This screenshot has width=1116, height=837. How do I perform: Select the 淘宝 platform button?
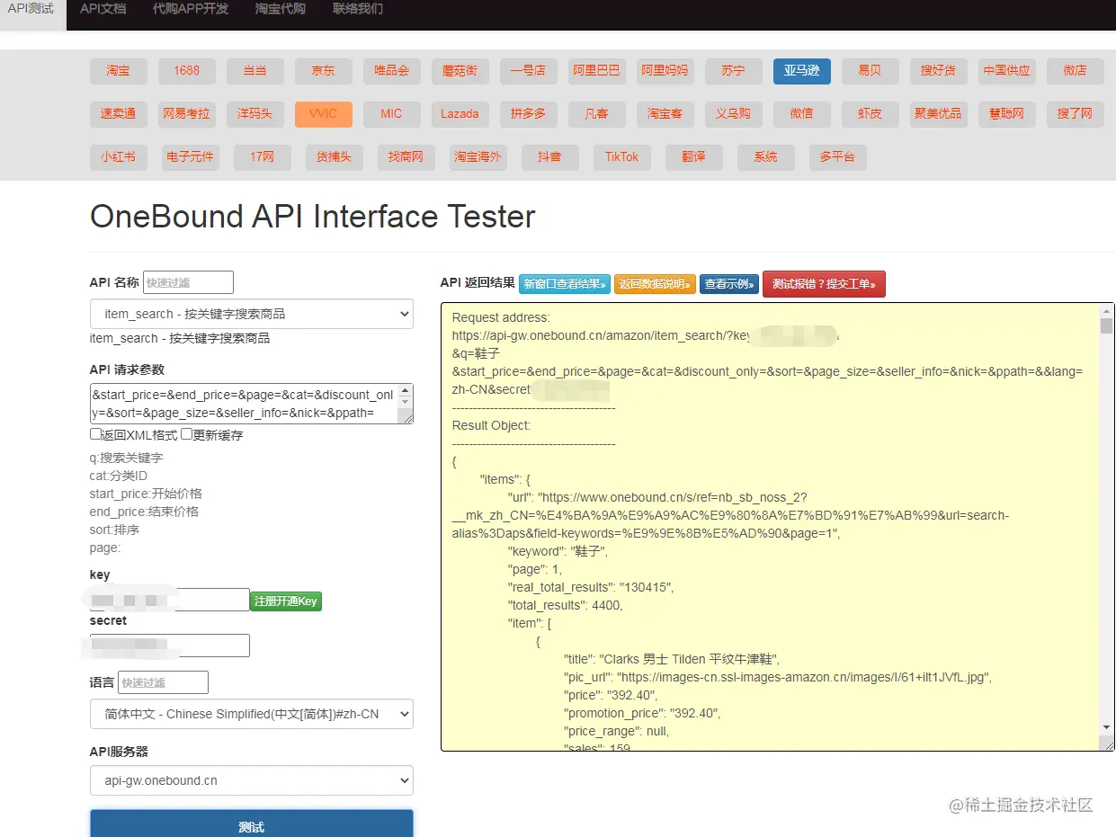119,71
